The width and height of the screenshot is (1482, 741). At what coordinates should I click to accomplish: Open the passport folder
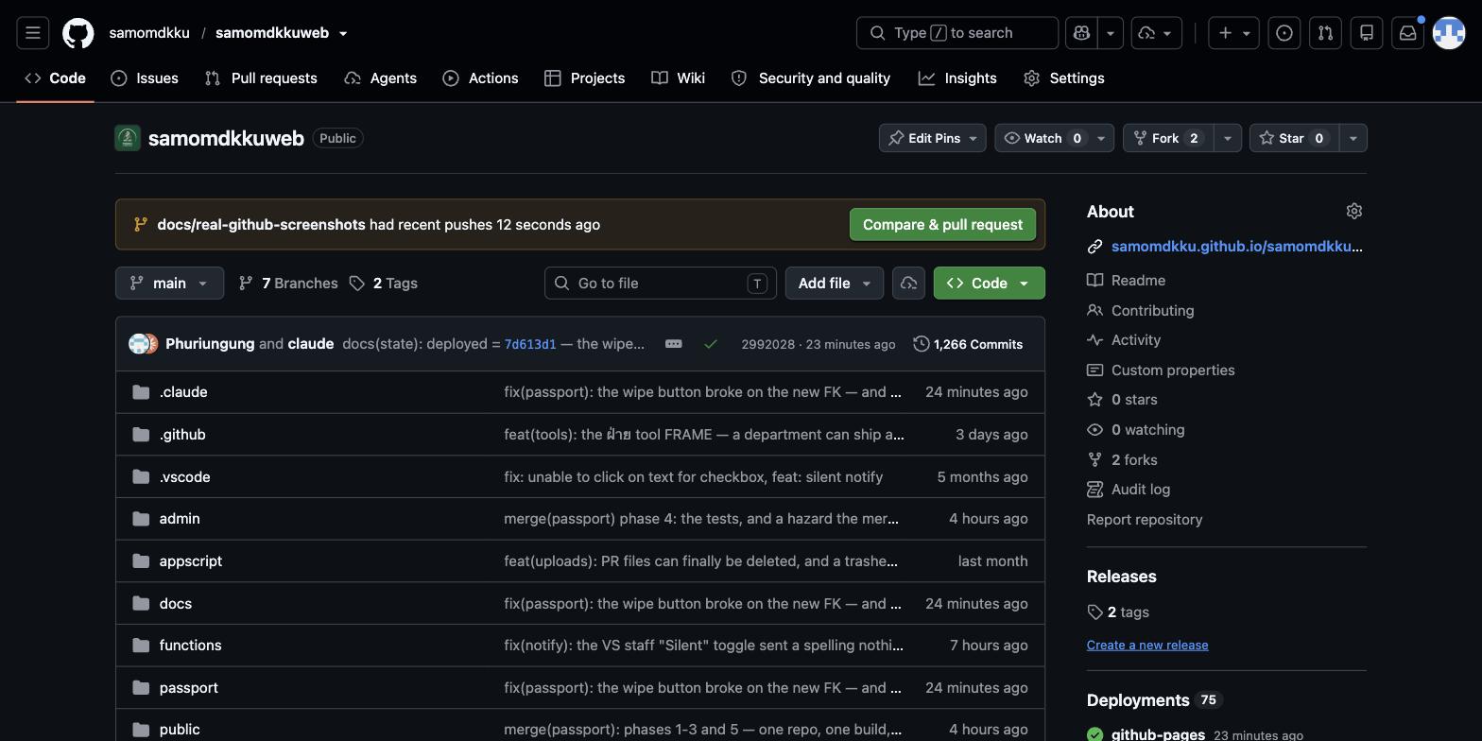(189, 688)
